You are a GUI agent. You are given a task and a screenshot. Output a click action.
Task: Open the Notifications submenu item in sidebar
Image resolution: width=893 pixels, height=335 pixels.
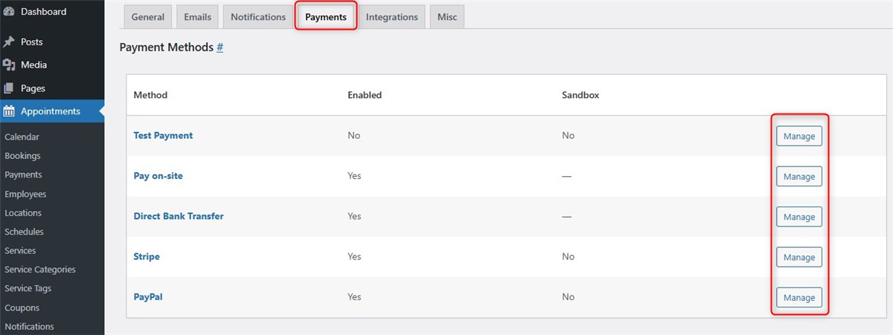[29, 326]
